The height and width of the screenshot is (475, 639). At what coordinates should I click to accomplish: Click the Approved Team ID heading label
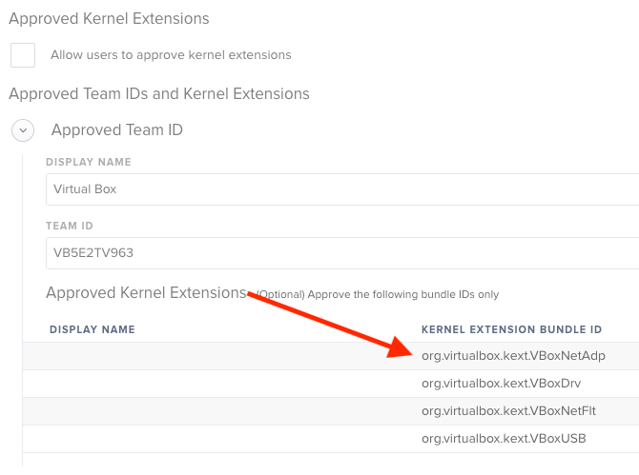[117, 130]
